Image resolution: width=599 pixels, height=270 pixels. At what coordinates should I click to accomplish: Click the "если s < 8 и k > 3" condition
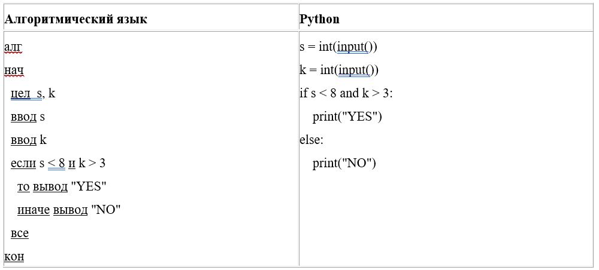click(58, 164)
